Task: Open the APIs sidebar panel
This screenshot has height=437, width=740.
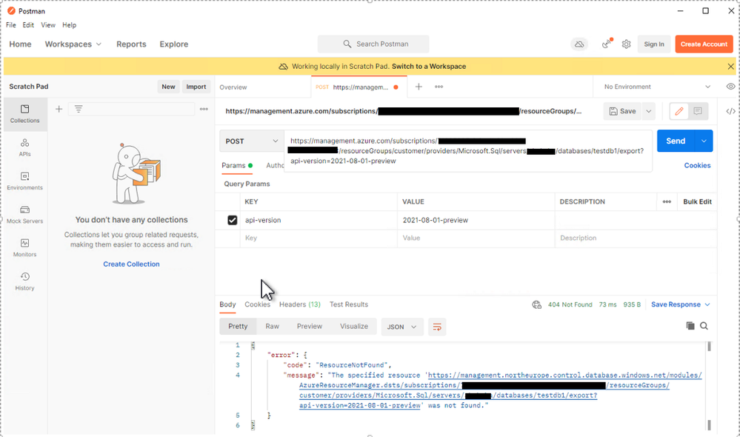Action: pos(25,147)
